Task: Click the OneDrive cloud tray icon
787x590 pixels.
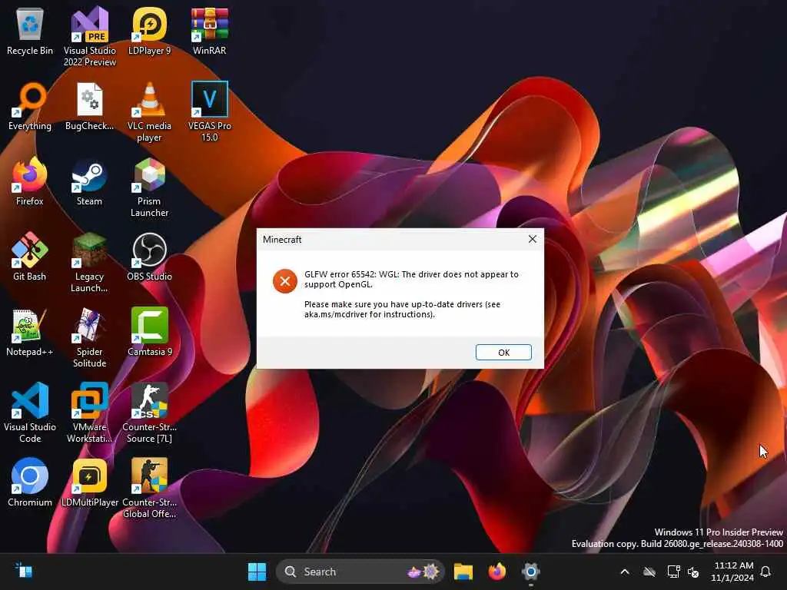Action: pyautogui.click(x=649, y=572)
